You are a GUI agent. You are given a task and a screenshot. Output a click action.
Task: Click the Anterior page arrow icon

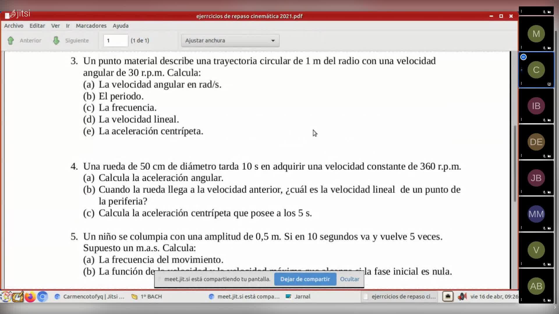point(11,40)
